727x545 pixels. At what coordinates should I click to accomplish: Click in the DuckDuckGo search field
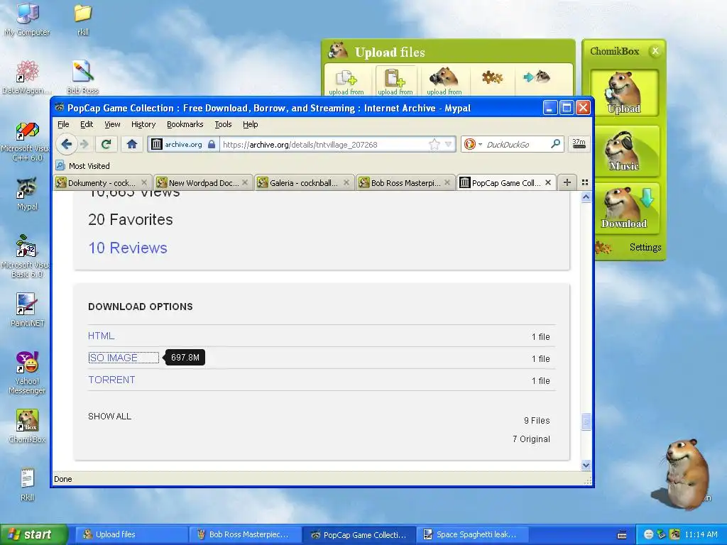coord(517,144)
